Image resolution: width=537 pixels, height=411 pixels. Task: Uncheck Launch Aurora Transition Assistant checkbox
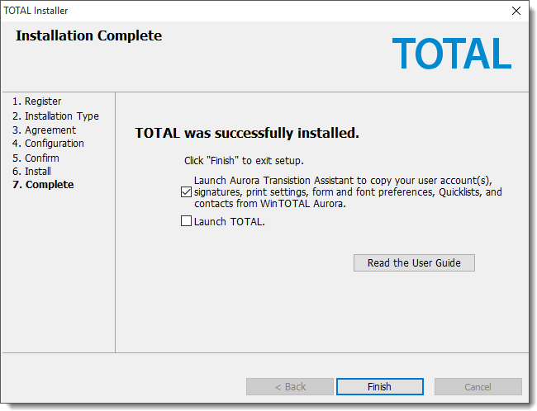[x=186, y=192]
